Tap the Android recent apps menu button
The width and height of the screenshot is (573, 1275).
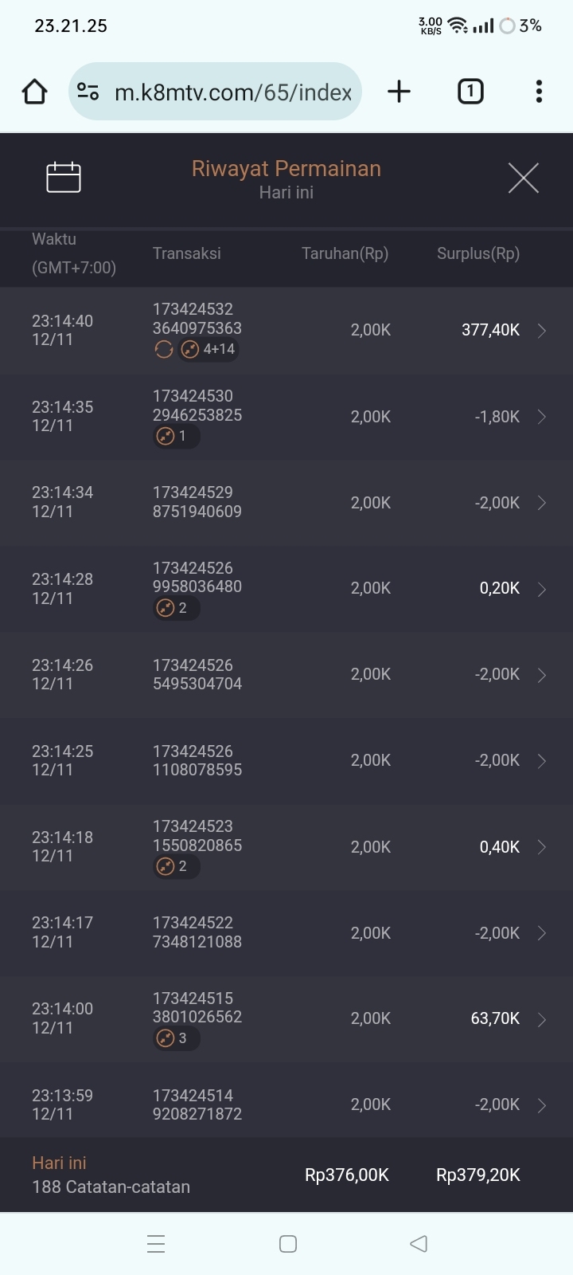click(156, 1243)
